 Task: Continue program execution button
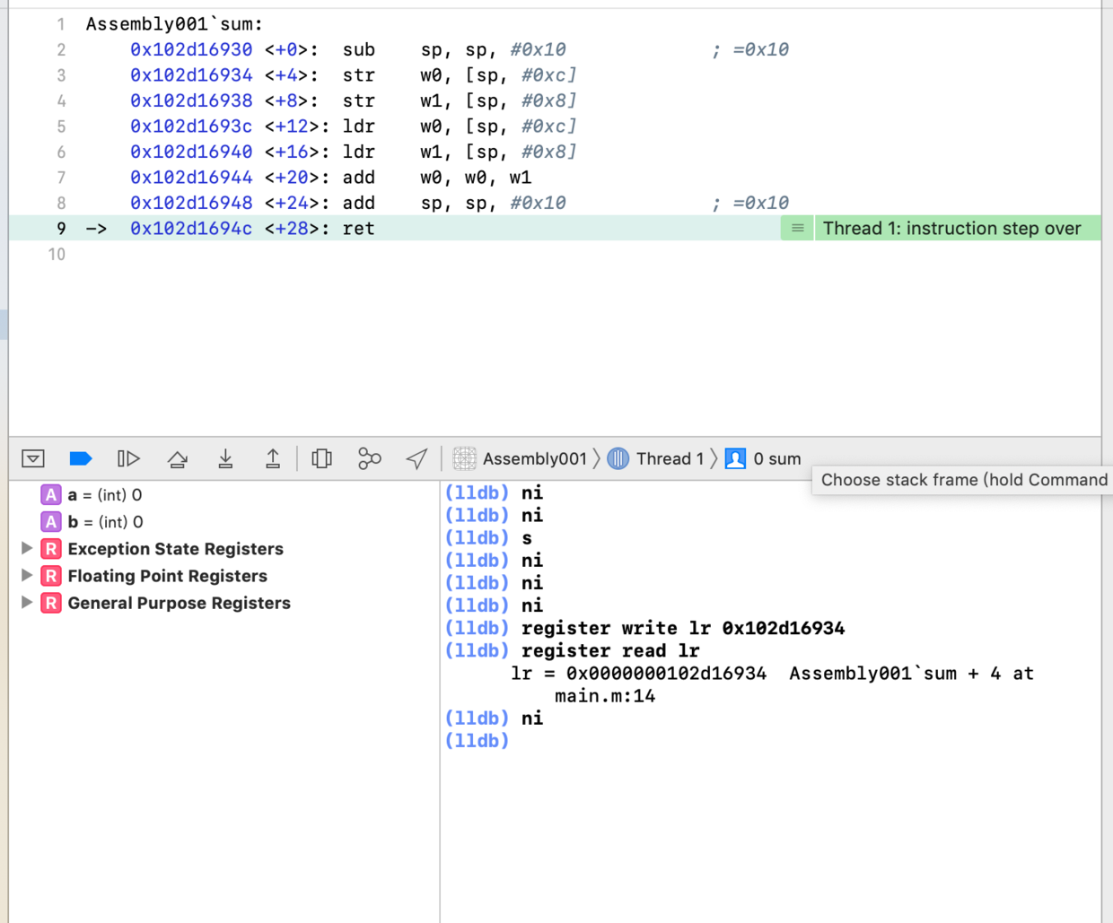128,458
